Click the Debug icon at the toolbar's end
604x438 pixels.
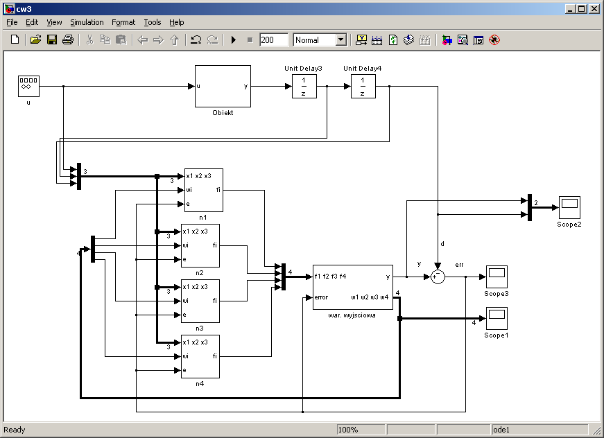494,40
